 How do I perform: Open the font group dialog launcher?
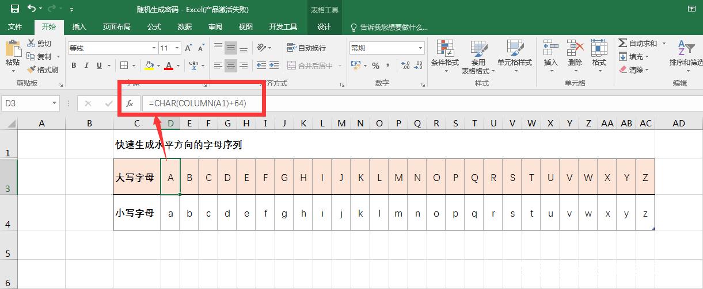click(x=204, y=84)
